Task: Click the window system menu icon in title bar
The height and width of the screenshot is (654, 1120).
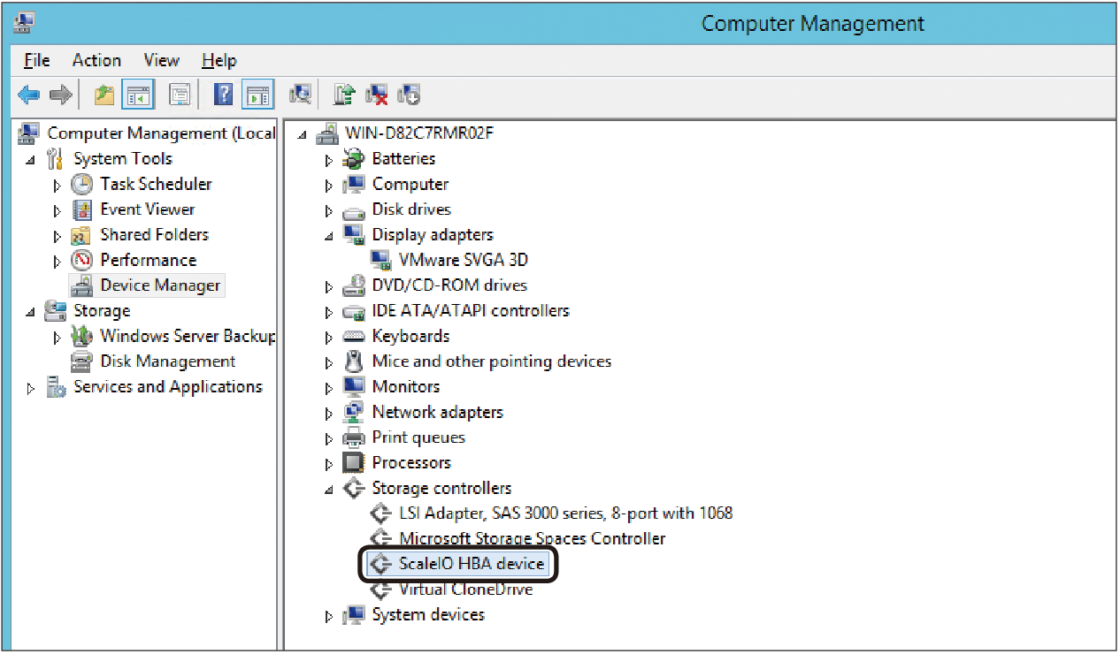Action: [26, 21]
